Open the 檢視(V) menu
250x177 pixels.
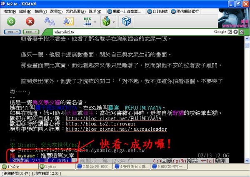[x=41, y=12]
